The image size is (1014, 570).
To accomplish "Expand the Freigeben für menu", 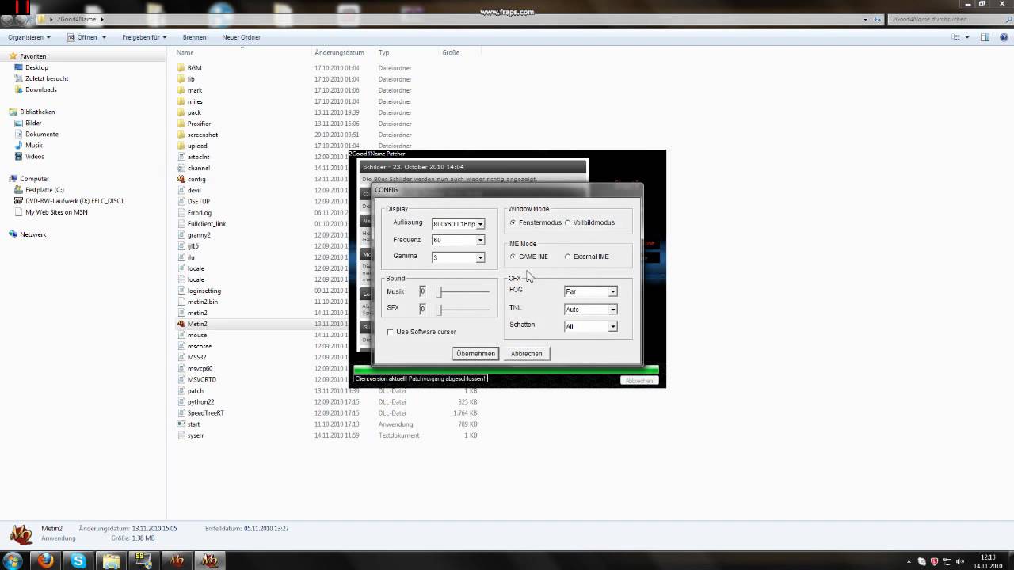I will click(144, 37).
